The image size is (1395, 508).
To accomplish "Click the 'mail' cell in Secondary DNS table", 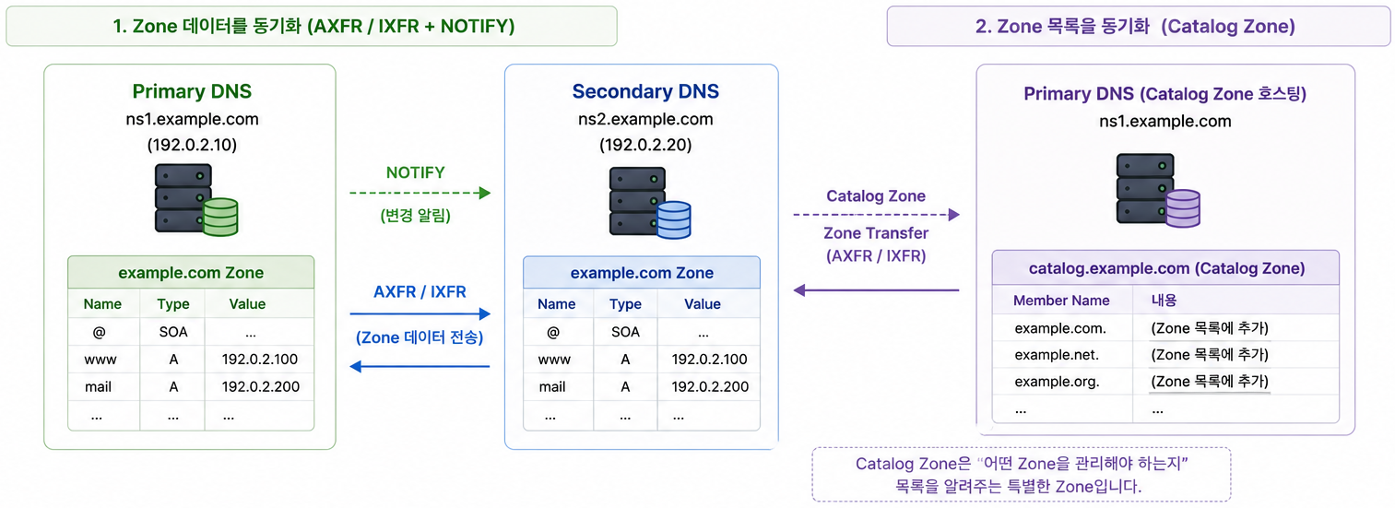I will click(x=552, y=386).
